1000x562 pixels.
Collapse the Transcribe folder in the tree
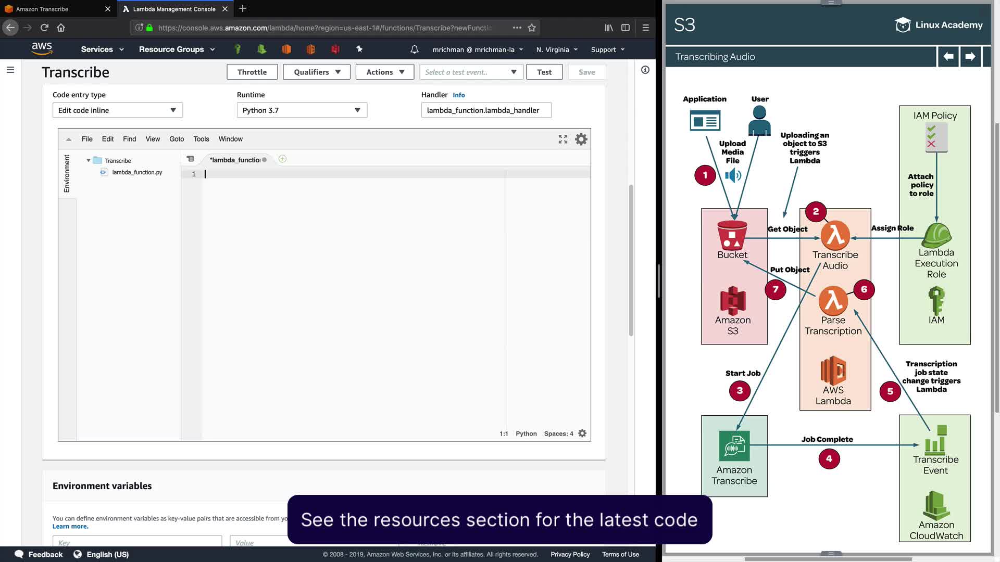(x=89, y=160)
